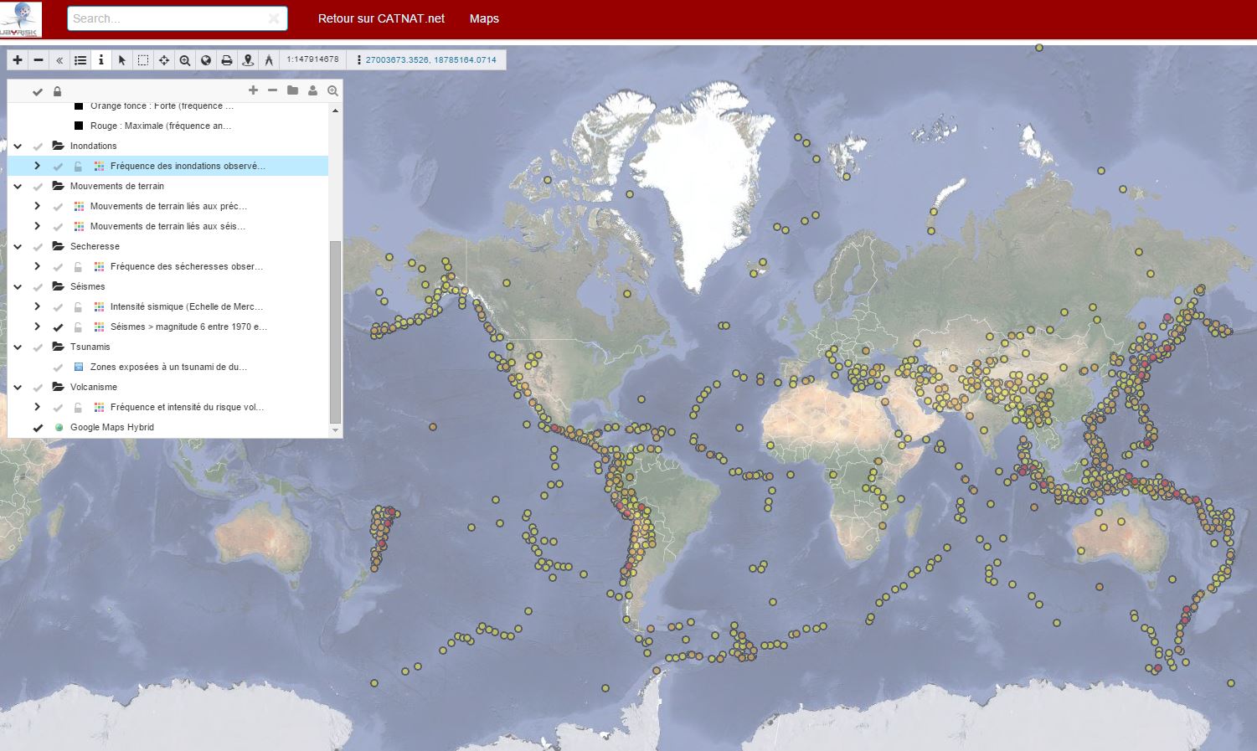Select the feature info 'i' tool
The height and width of the screenshot is (751, 1257).
tap(101, 60)
